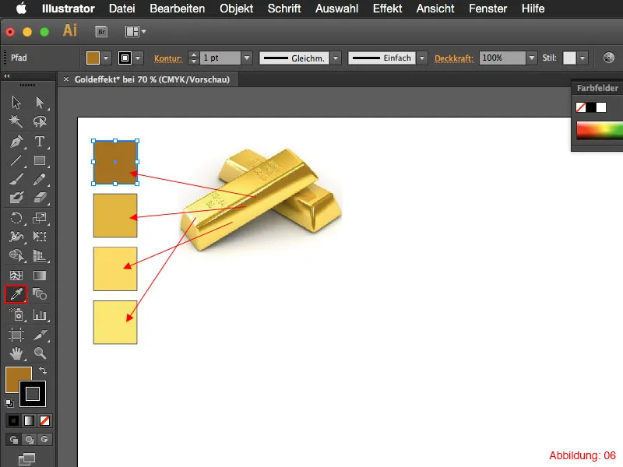Open stroke color dropdown in control bar
623x467 pixels.
(x=138, y=58)
